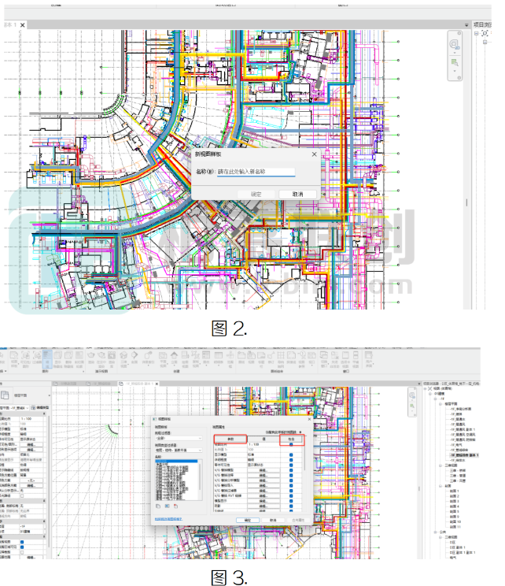This screenshot has width=505, height=586.
Task: Collapse the 楼层平面 tree node
Action: point(440,404)
